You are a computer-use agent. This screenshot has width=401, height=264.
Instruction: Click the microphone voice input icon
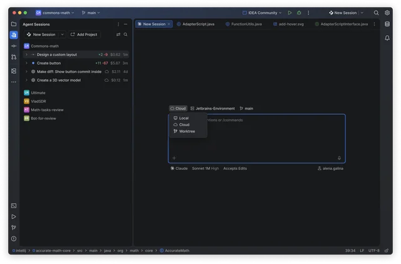point(339,158)
